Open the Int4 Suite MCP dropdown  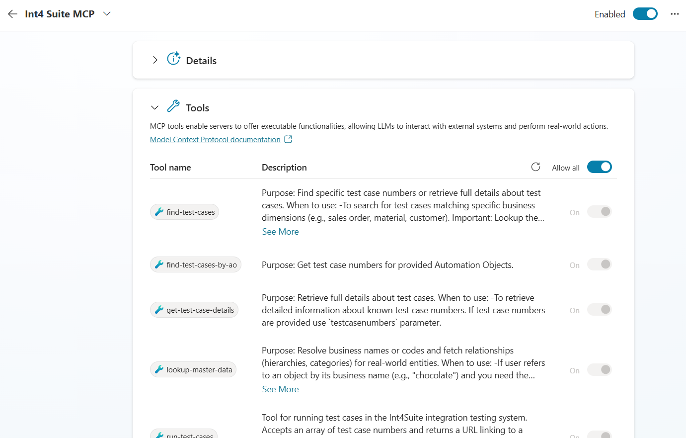107,14
